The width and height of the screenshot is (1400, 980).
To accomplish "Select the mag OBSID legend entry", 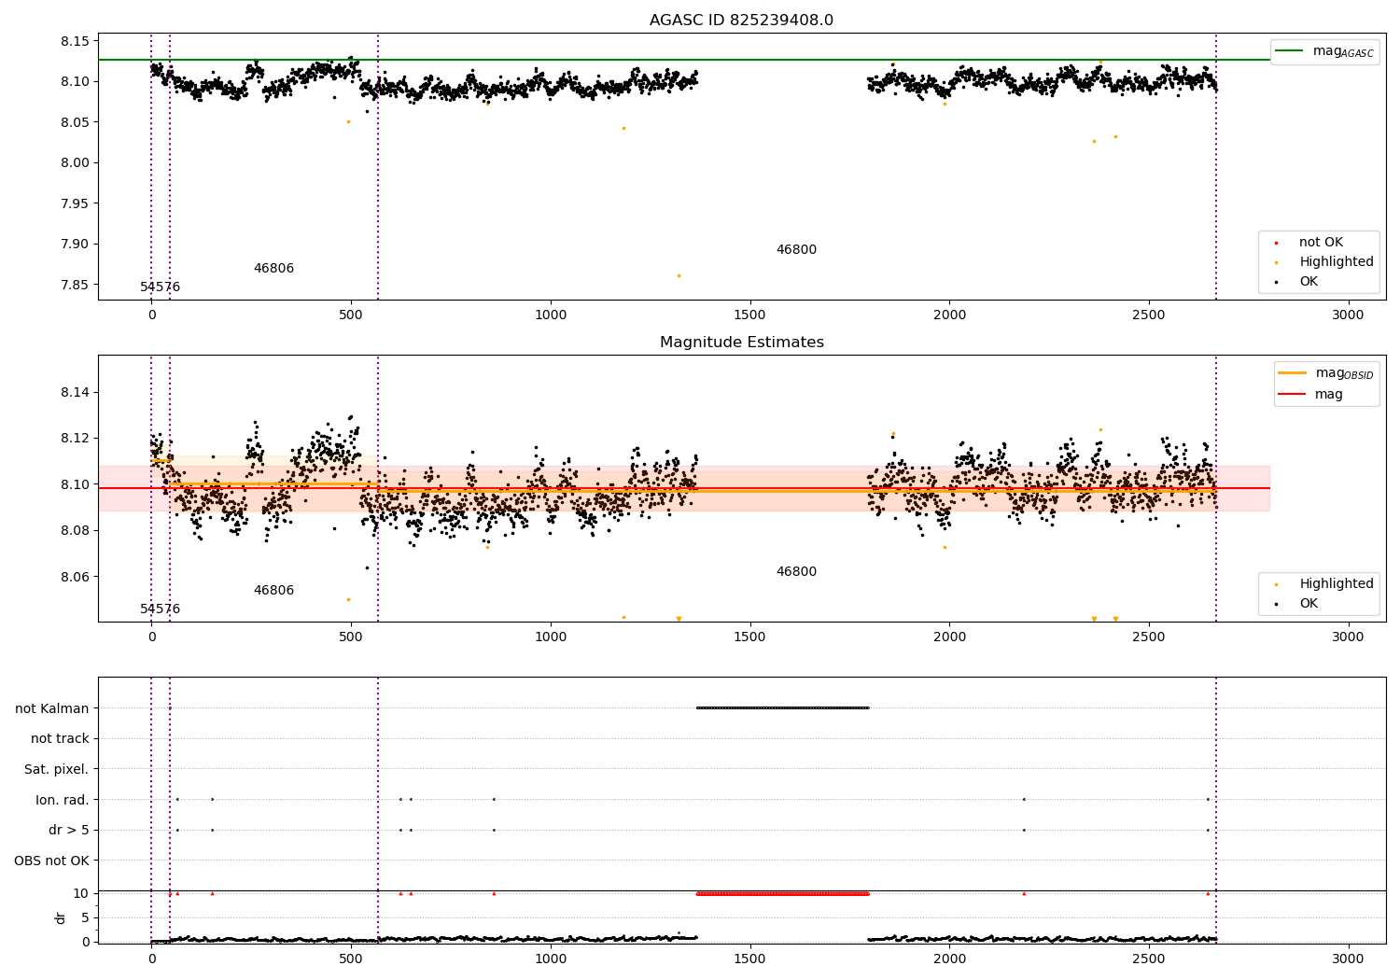I will [x=1326, y=373].
